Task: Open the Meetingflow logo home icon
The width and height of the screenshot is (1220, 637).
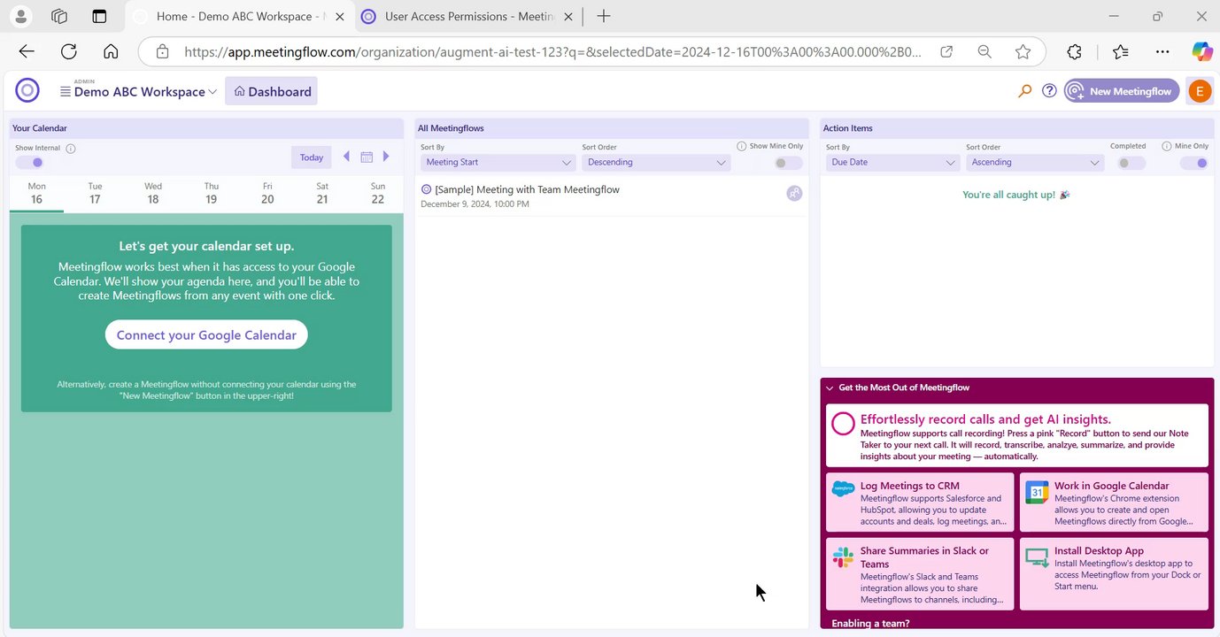Action: (x=27, y=90)
